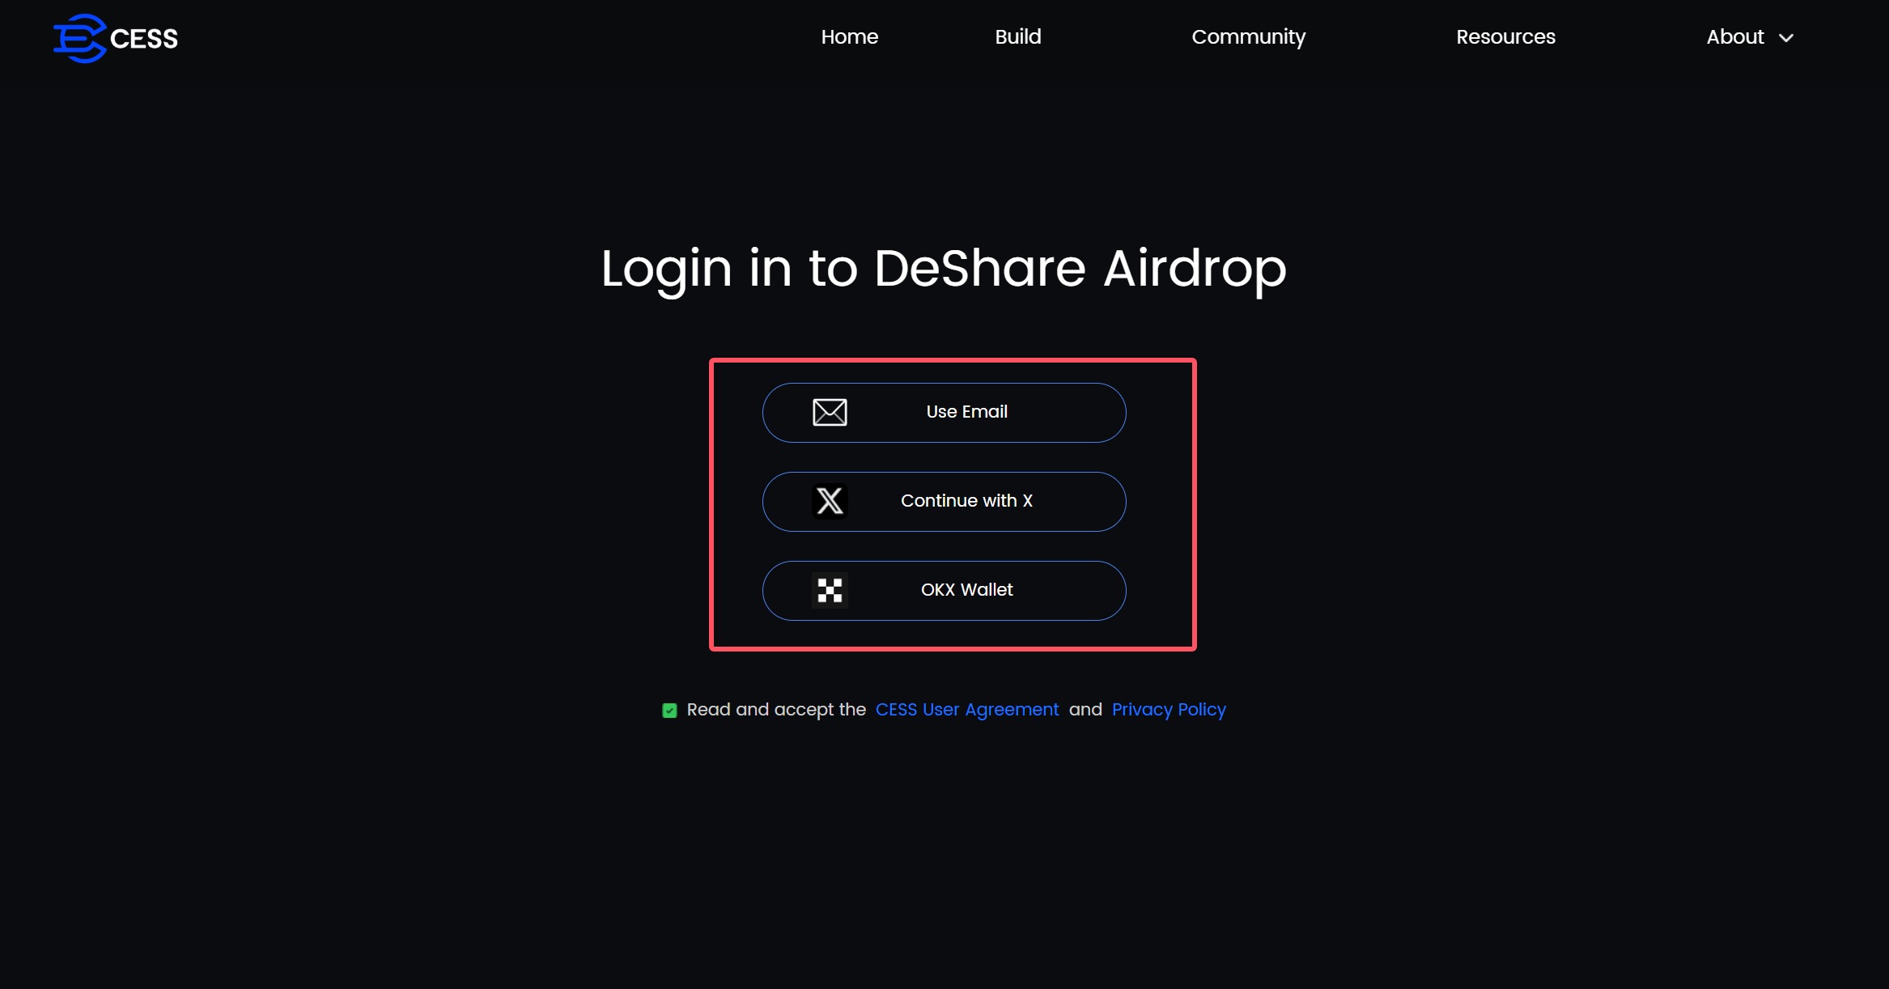Toggle the accept agreement checkbox
Viewport: 1889px width, 989px height.
(x=669, y=711)
